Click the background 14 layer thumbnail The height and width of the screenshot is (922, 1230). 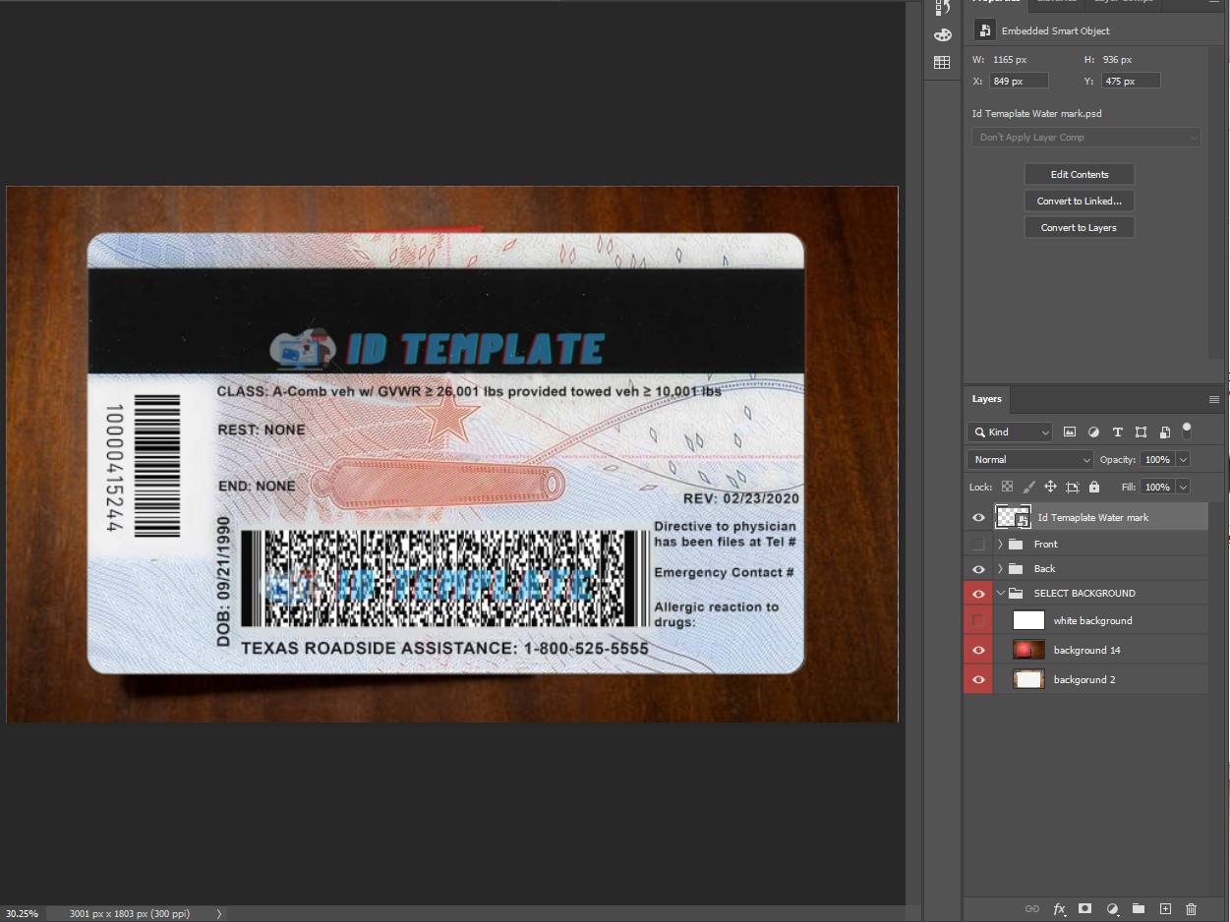point(1028,650)
